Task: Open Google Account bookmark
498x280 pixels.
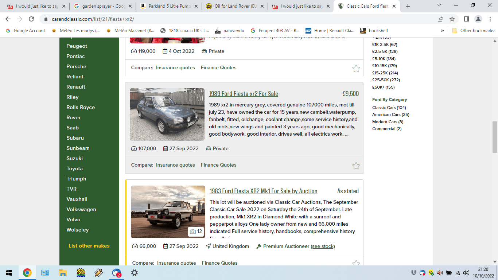Action: coord(26,31)
